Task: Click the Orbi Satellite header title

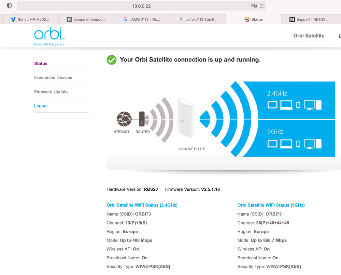Action: click(x=309, y=35)
